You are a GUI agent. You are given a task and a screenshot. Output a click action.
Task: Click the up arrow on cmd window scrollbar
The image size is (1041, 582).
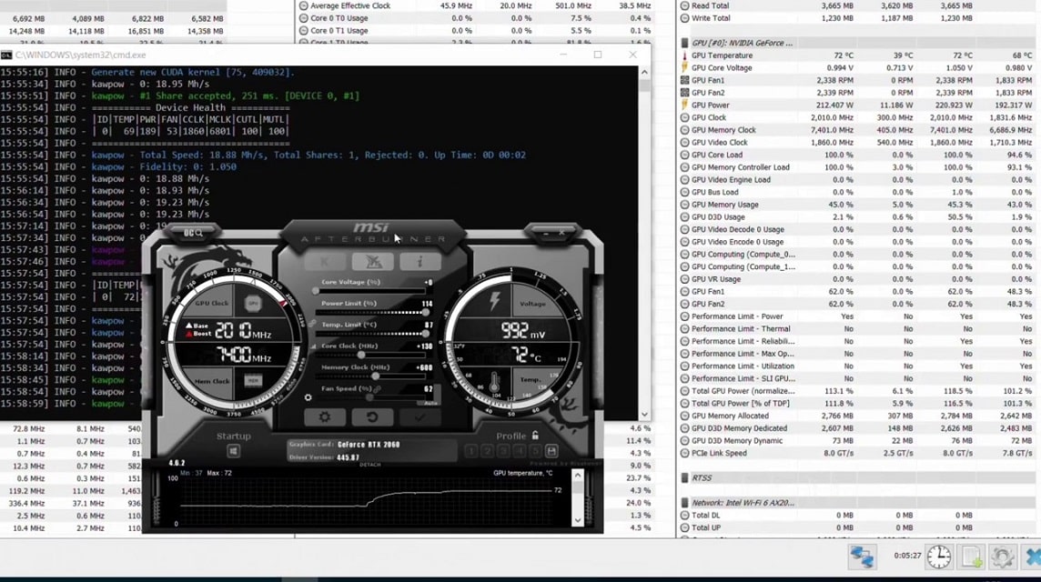pos(644,72)
